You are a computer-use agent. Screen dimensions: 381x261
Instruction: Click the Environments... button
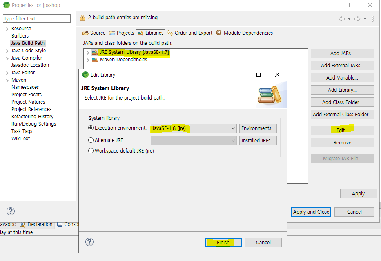tap(258, 128)
